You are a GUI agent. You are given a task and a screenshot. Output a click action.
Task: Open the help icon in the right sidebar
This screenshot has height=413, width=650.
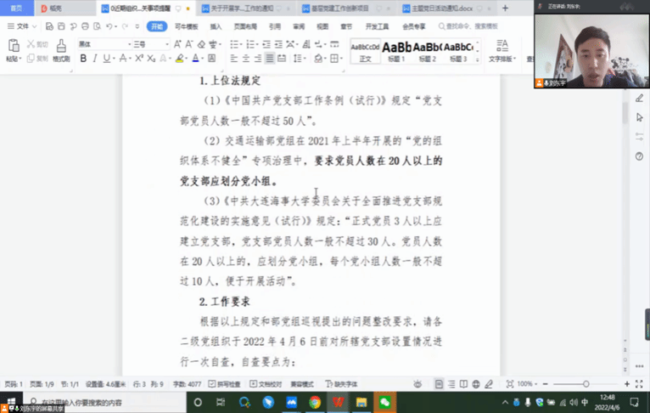coord(639,156)
